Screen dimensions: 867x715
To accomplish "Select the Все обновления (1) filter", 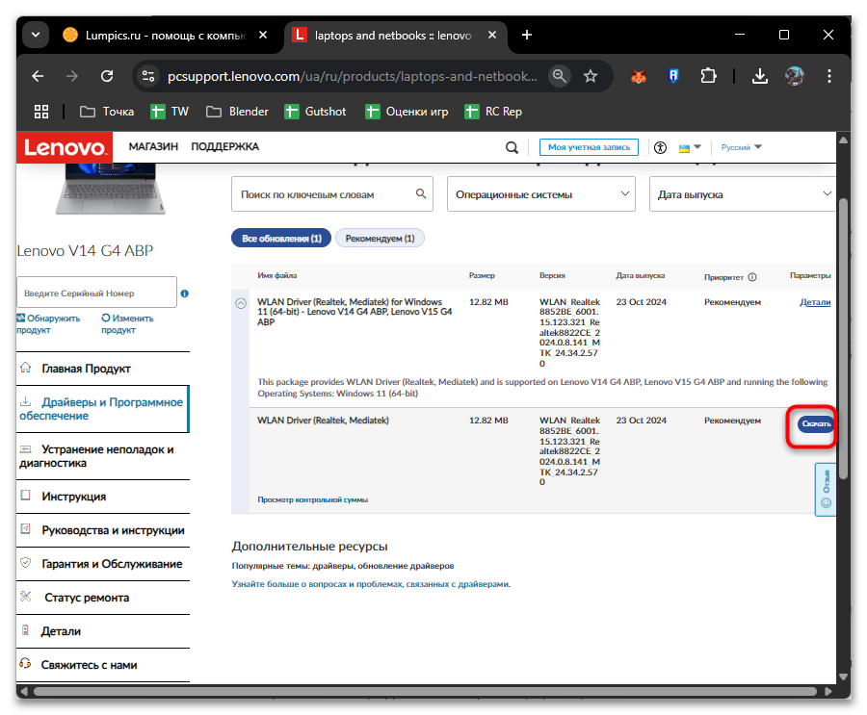I will [x=281, y=238].
